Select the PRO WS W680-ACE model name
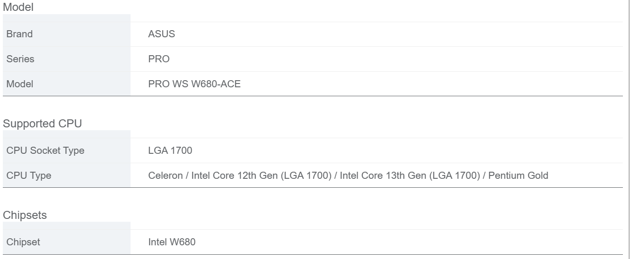This screenshot has width=630, height=259. (x=194, y=84)
